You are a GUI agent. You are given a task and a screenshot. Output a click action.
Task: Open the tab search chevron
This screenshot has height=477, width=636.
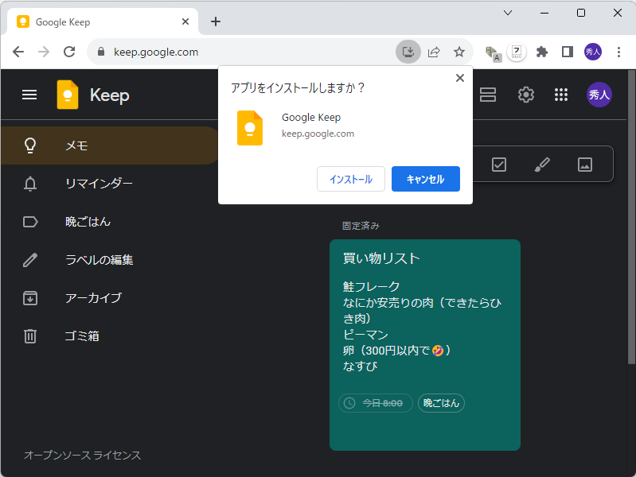coord(507,13)
